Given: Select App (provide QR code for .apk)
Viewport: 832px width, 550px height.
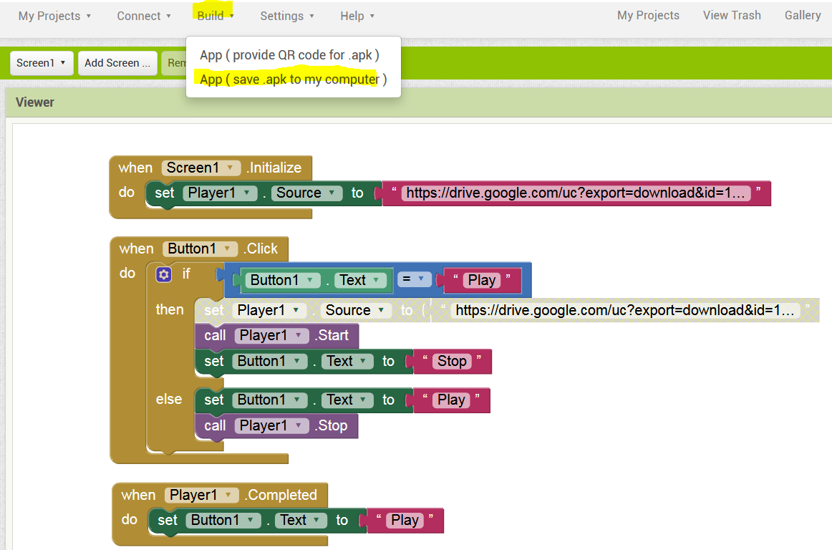Looking at the screenshot, I should tap(289, 55).
